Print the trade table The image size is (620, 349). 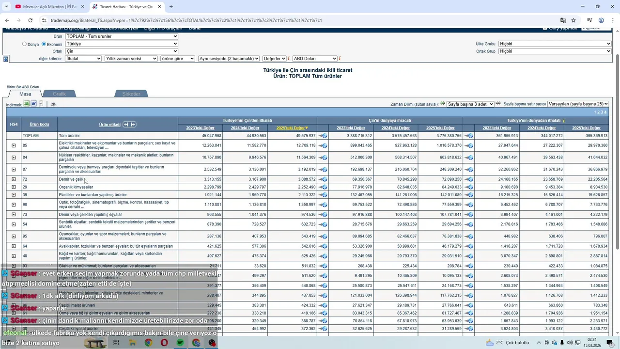coord(53,104)
